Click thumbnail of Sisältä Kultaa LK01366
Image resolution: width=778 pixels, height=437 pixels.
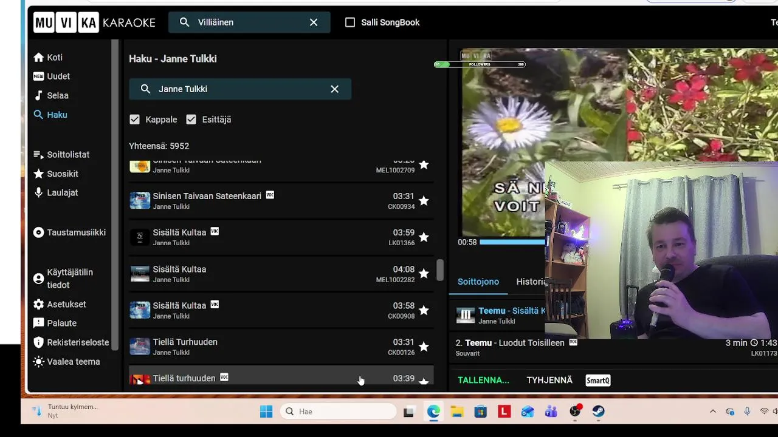pyautogui.click(x=140, y=237)
